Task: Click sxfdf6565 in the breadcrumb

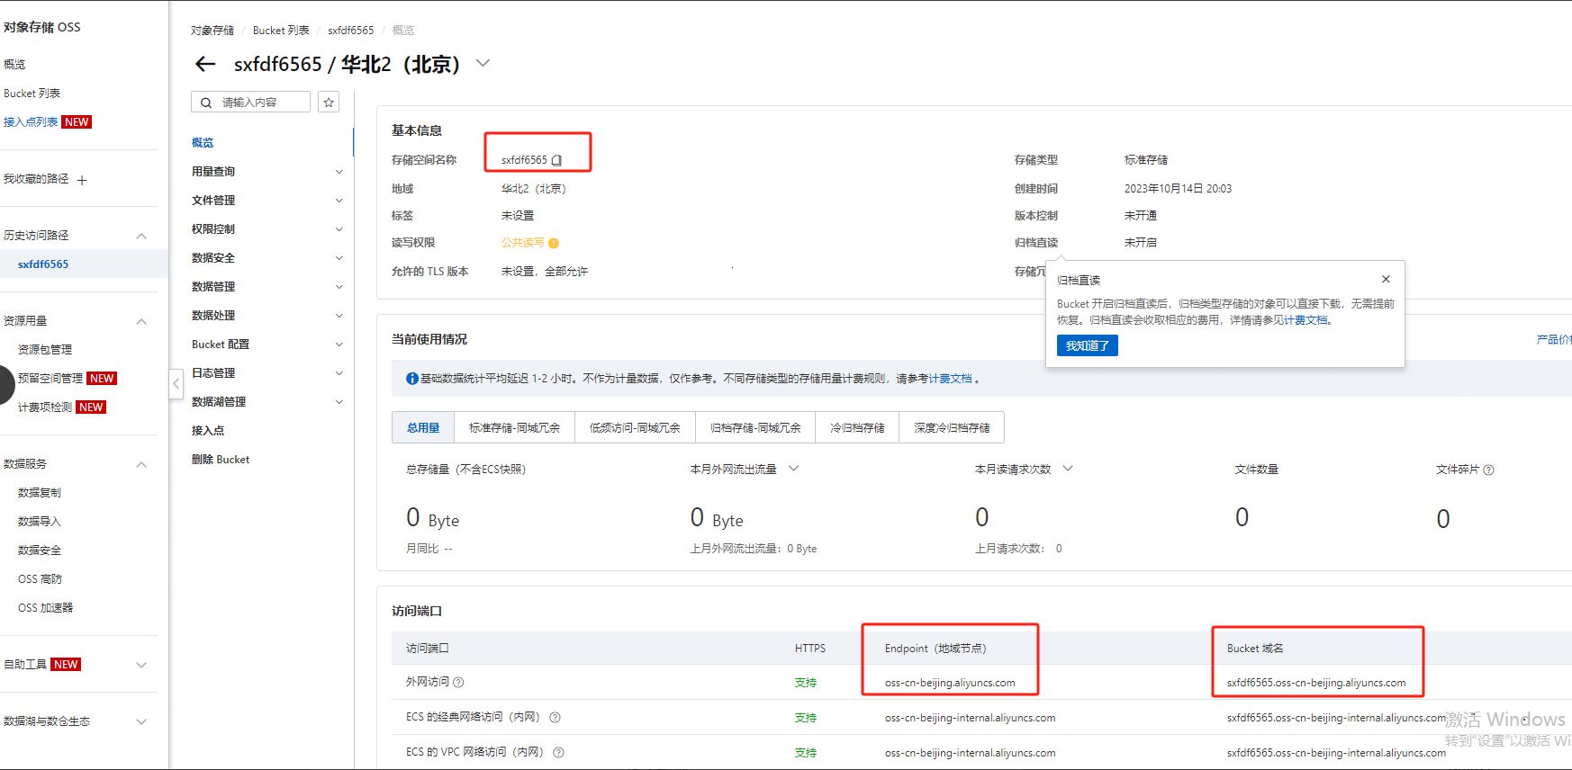Action: [350, 31]
